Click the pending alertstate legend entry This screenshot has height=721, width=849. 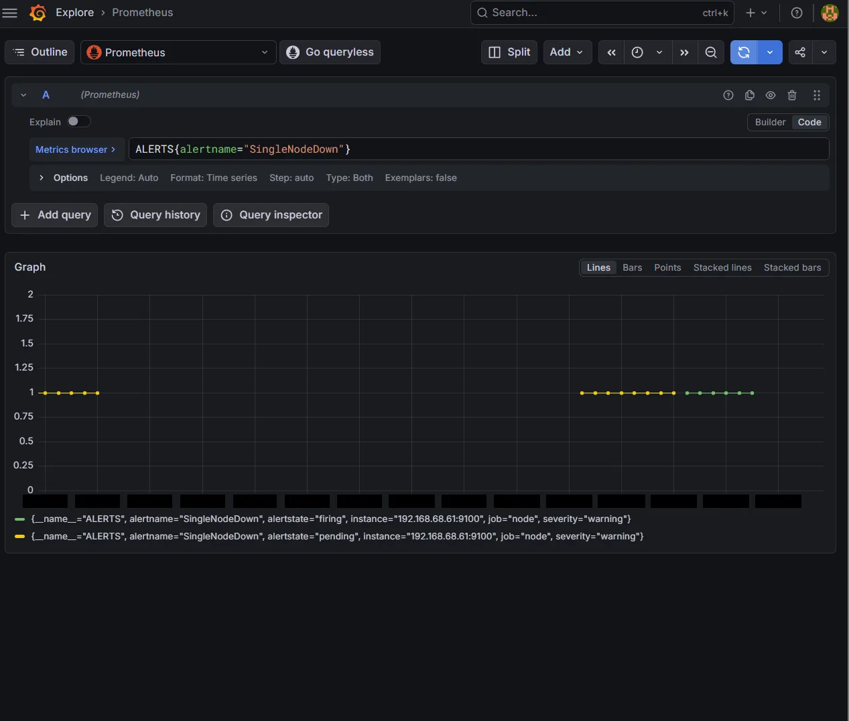coord(337,537)
